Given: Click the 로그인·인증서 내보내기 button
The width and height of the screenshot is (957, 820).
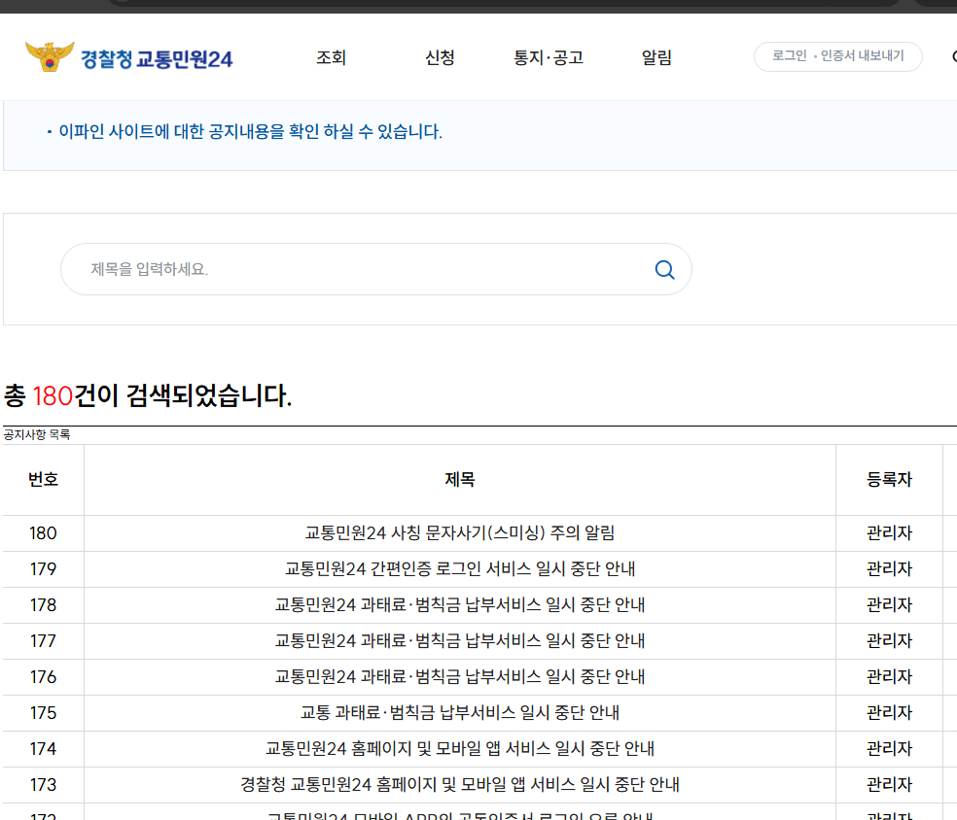Looking at the screenshot, I should (x=837, y=56).
